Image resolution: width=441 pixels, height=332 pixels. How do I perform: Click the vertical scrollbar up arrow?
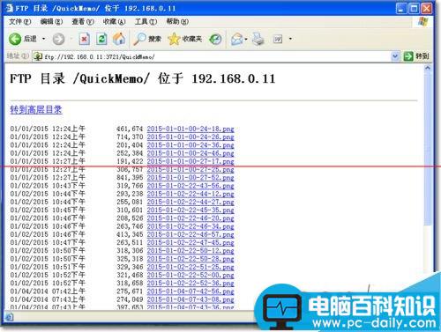[428, 68]
